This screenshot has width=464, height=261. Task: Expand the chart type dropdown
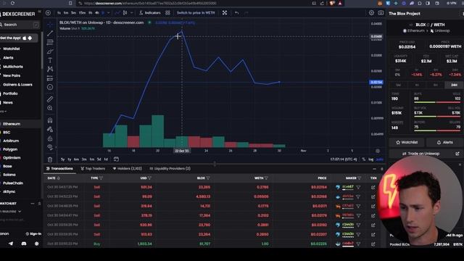point(132,13)
